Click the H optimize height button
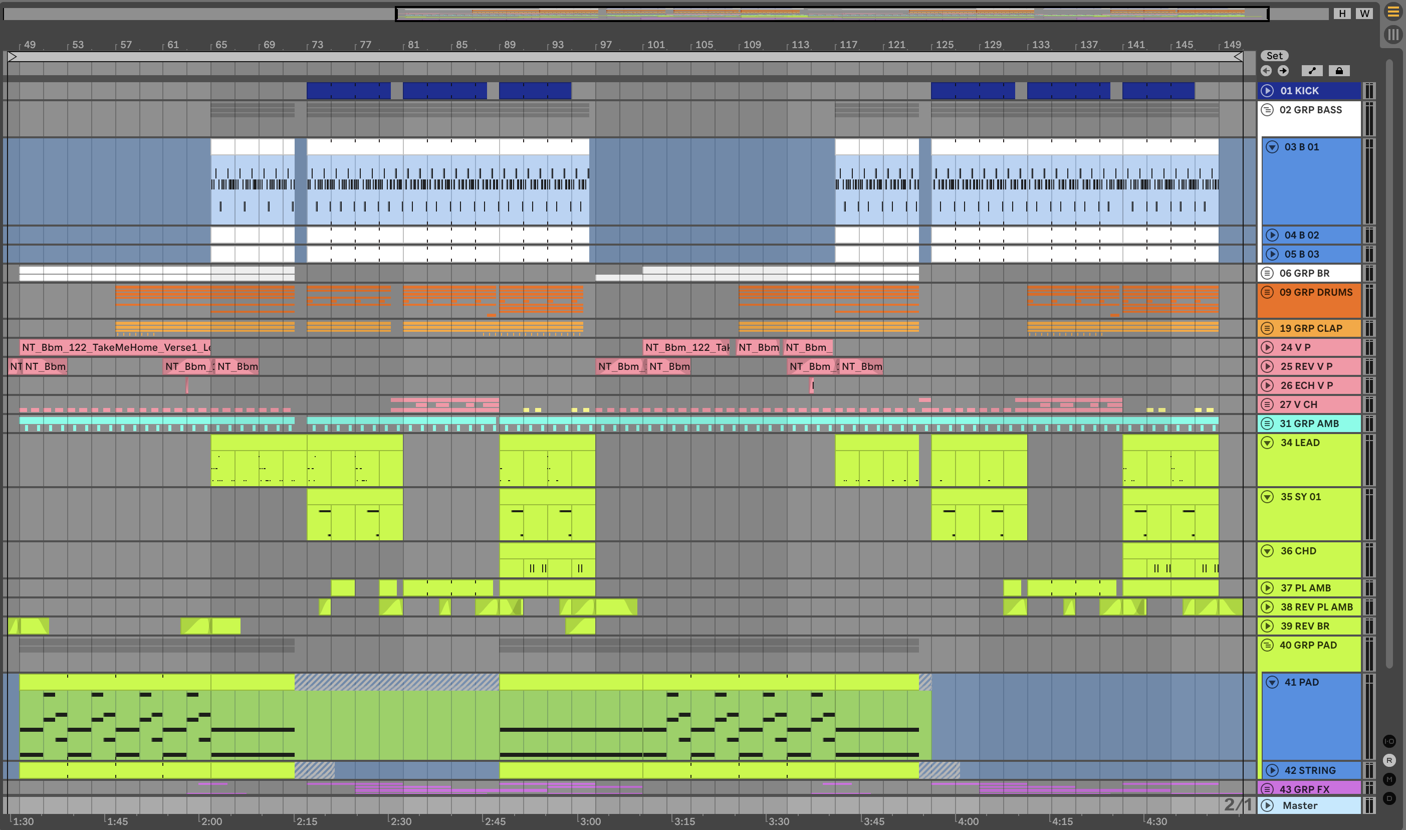This screenshot has width=1406, height=830. click(x=1342, y=14)
